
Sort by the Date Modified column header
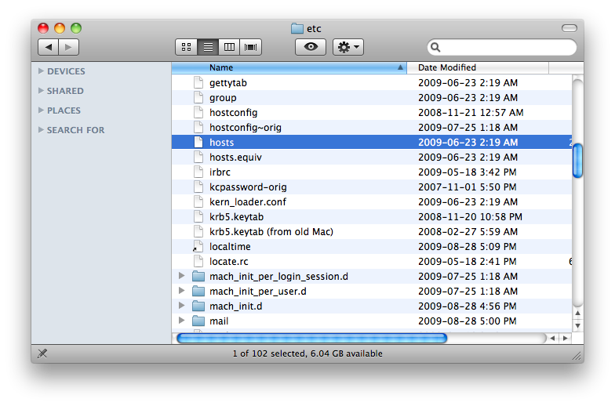tap(478, 67)
